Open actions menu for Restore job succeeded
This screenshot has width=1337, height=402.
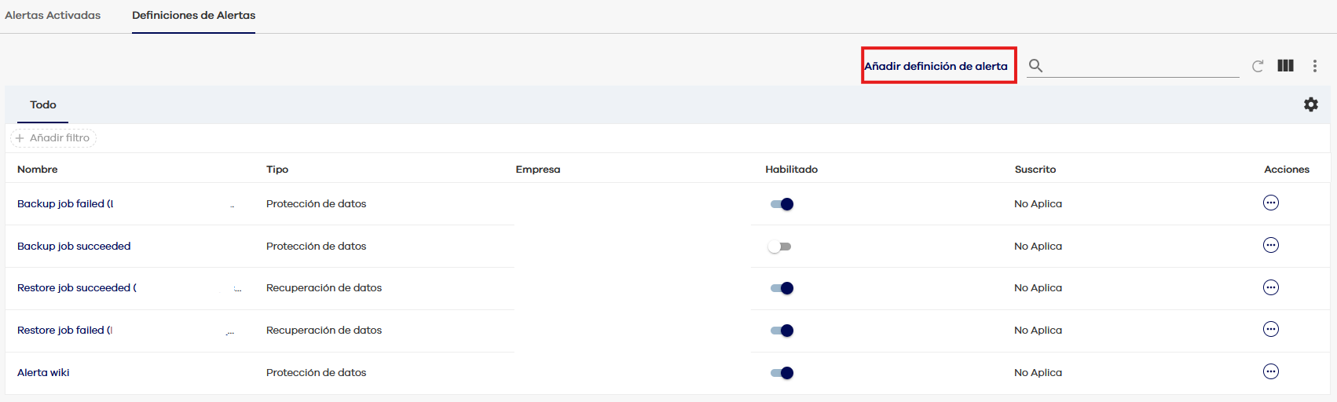[1270, 287]
